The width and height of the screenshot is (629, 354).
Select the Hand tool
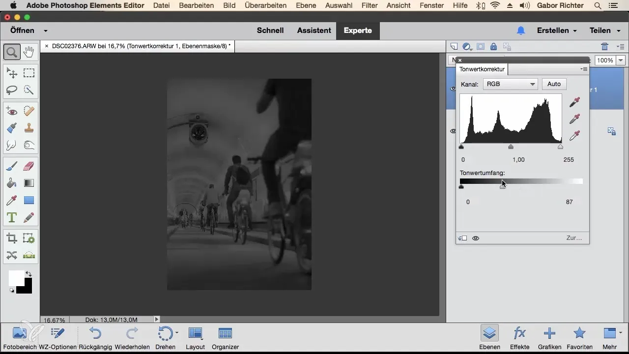tap(29, 52)
